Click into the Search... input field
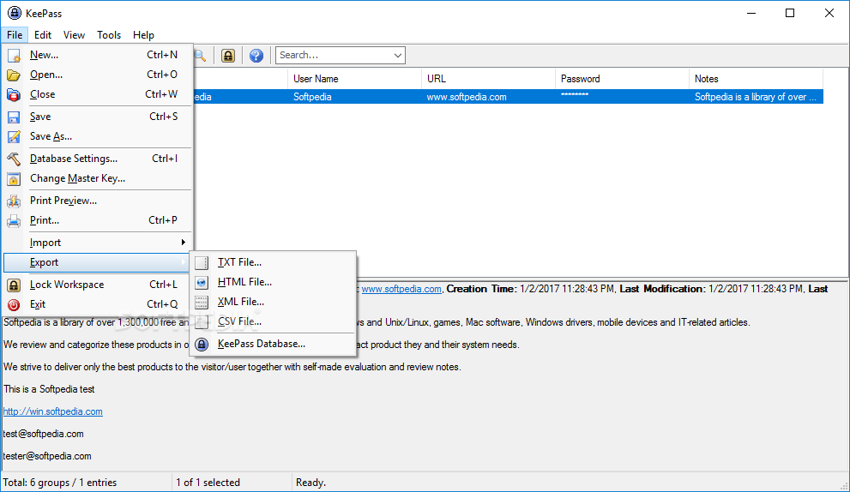The width and height of the screenshot is (850, 492). (334, 55)
